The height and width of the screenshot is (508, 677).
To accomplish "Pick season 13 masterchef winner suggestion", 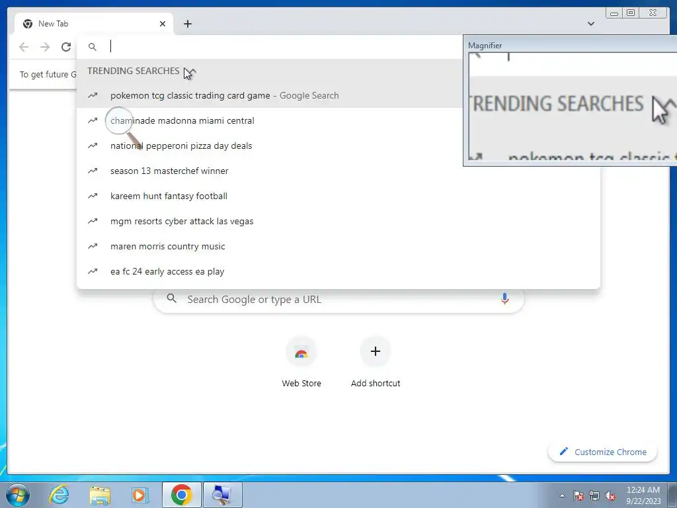I will pyautogui.click(x=338, y=171).
